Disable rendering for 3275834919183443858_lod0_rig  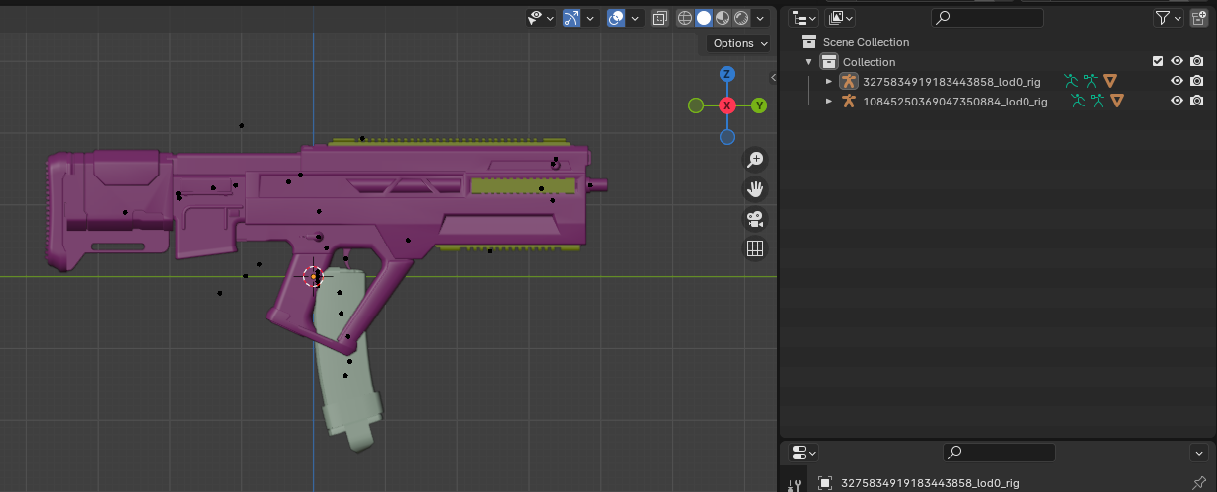[1196, 81]
